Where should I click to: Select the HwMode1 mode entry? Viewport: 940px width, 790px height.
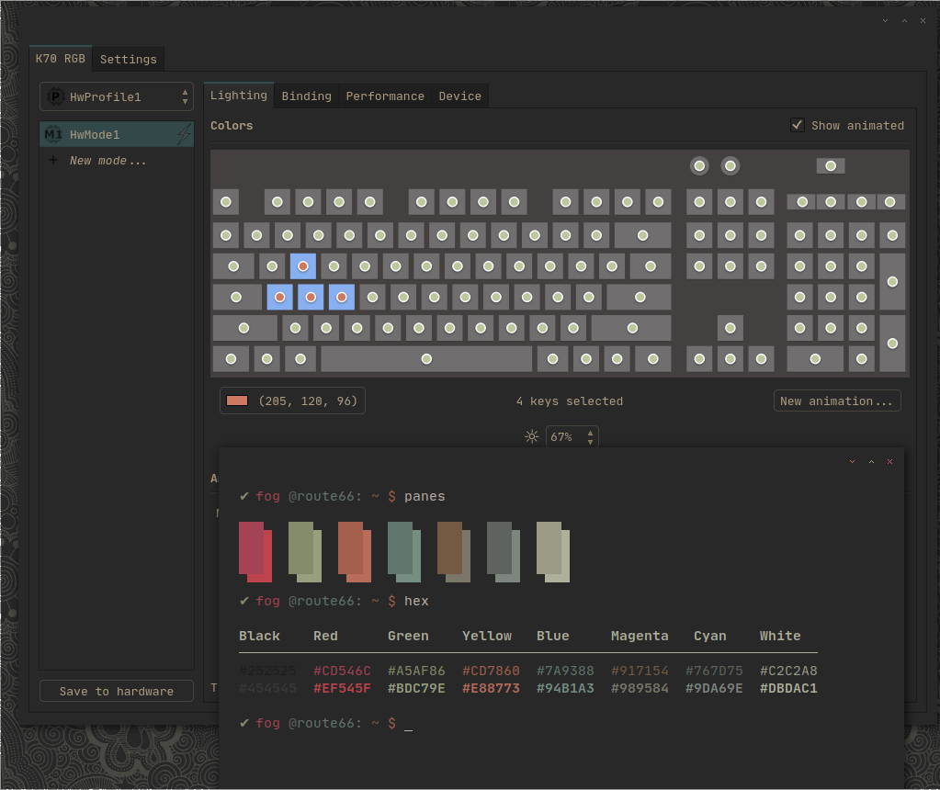(x=117, y=134)
